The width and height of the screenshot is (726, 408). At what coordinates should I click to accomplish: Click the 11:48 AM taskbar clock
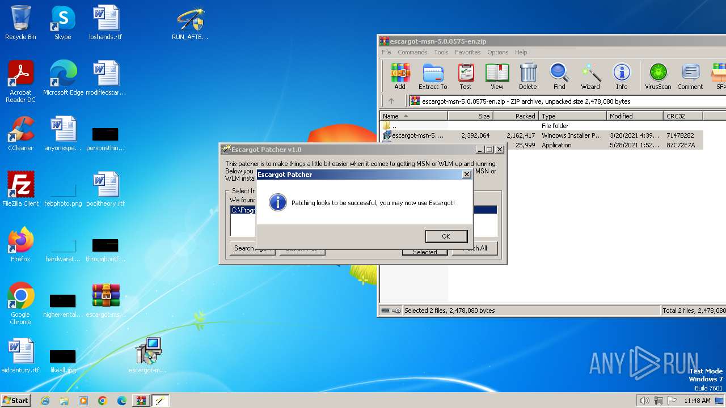(697, 401)
